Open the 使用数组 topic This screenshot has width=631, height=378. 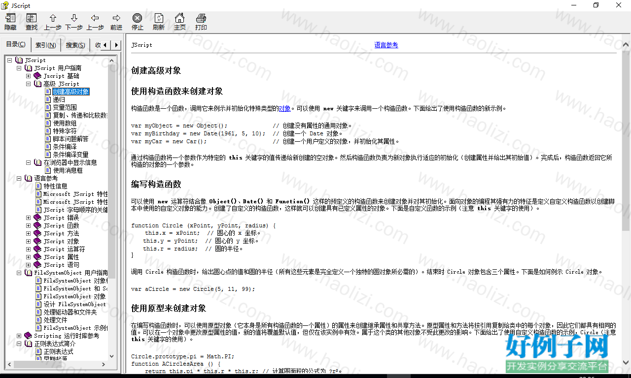(x=65, y=123)
